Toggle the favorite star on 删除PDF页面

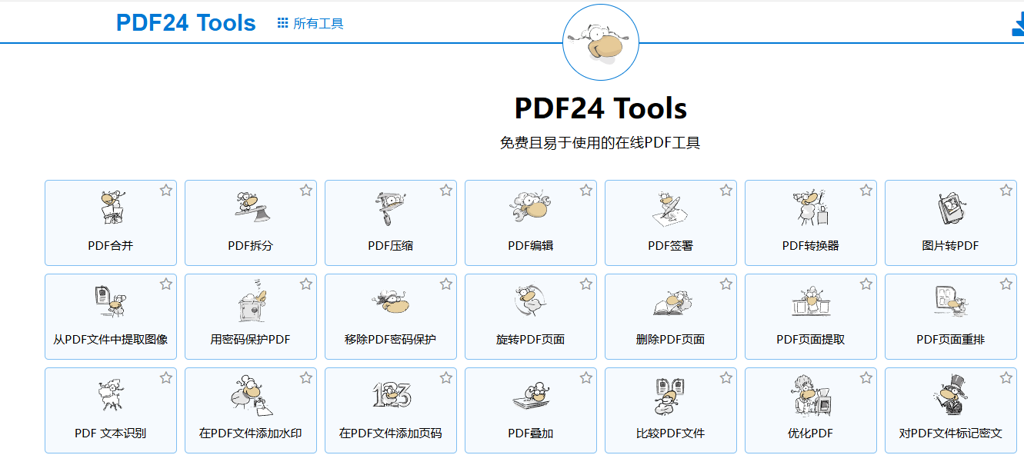point(726,284)
